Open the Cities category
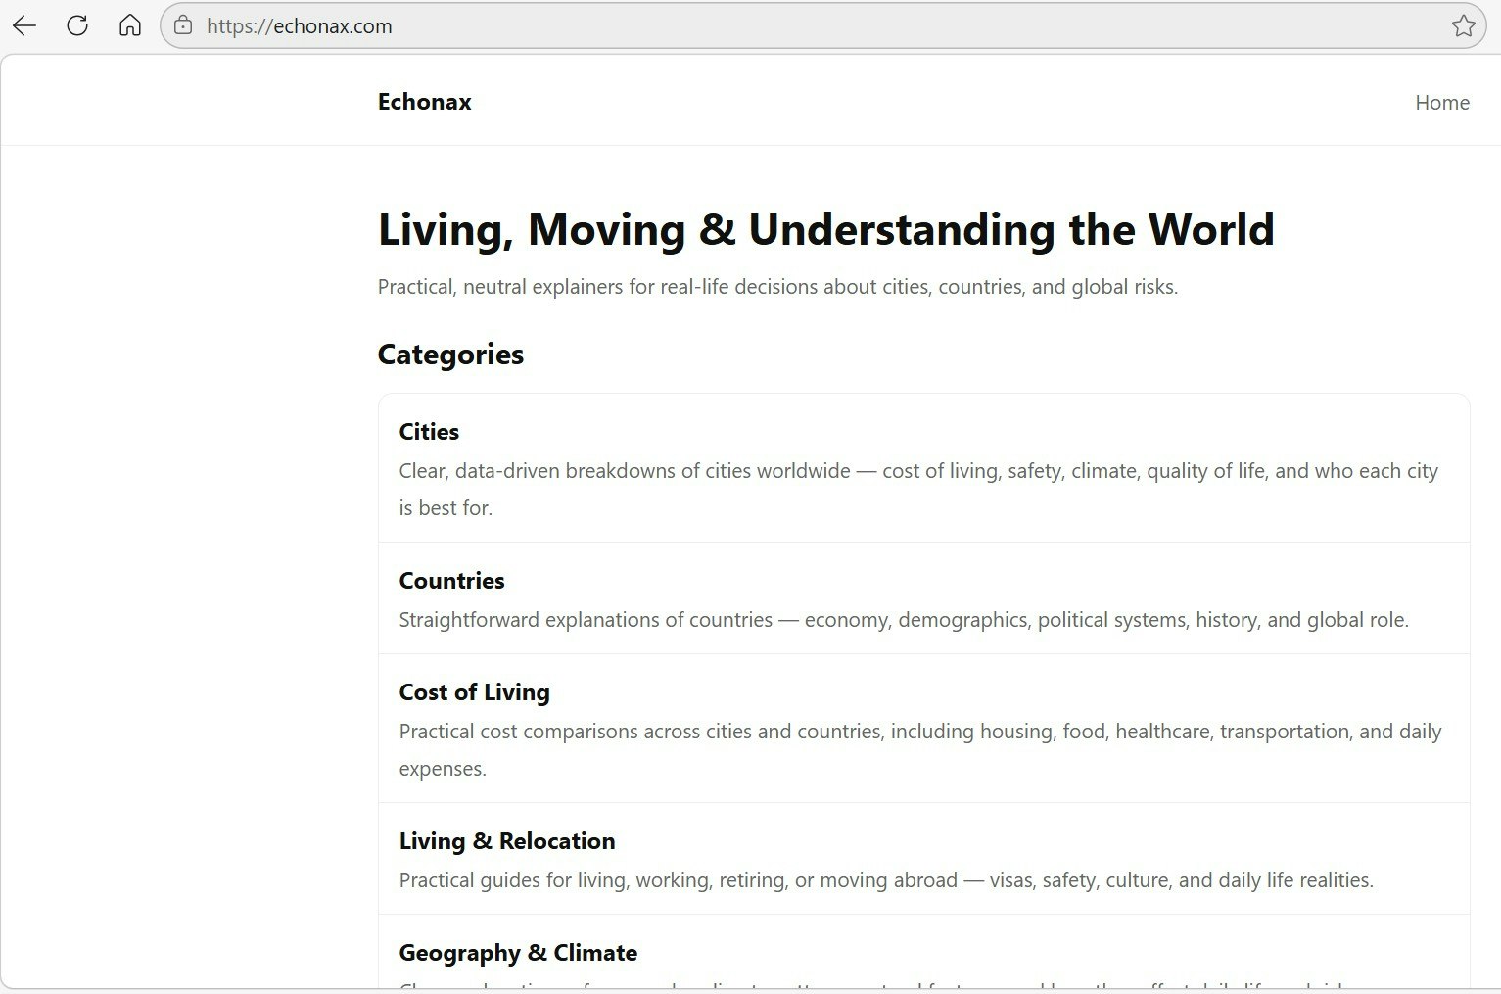 coord(429,432)
